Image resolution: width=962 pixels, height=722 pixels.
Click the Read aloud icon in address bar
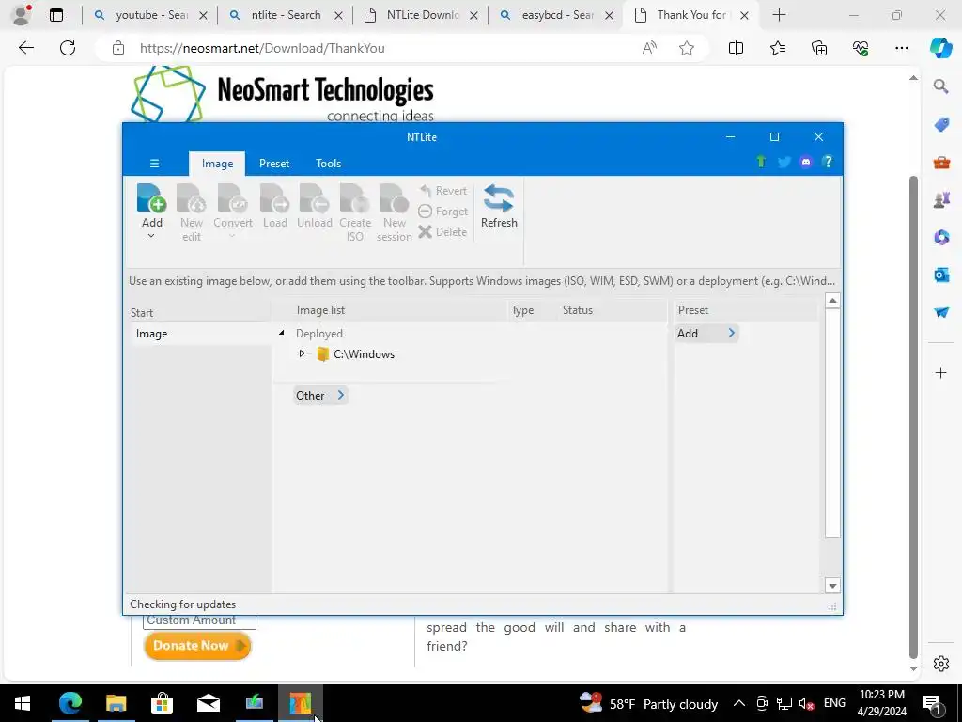(649, 48)
